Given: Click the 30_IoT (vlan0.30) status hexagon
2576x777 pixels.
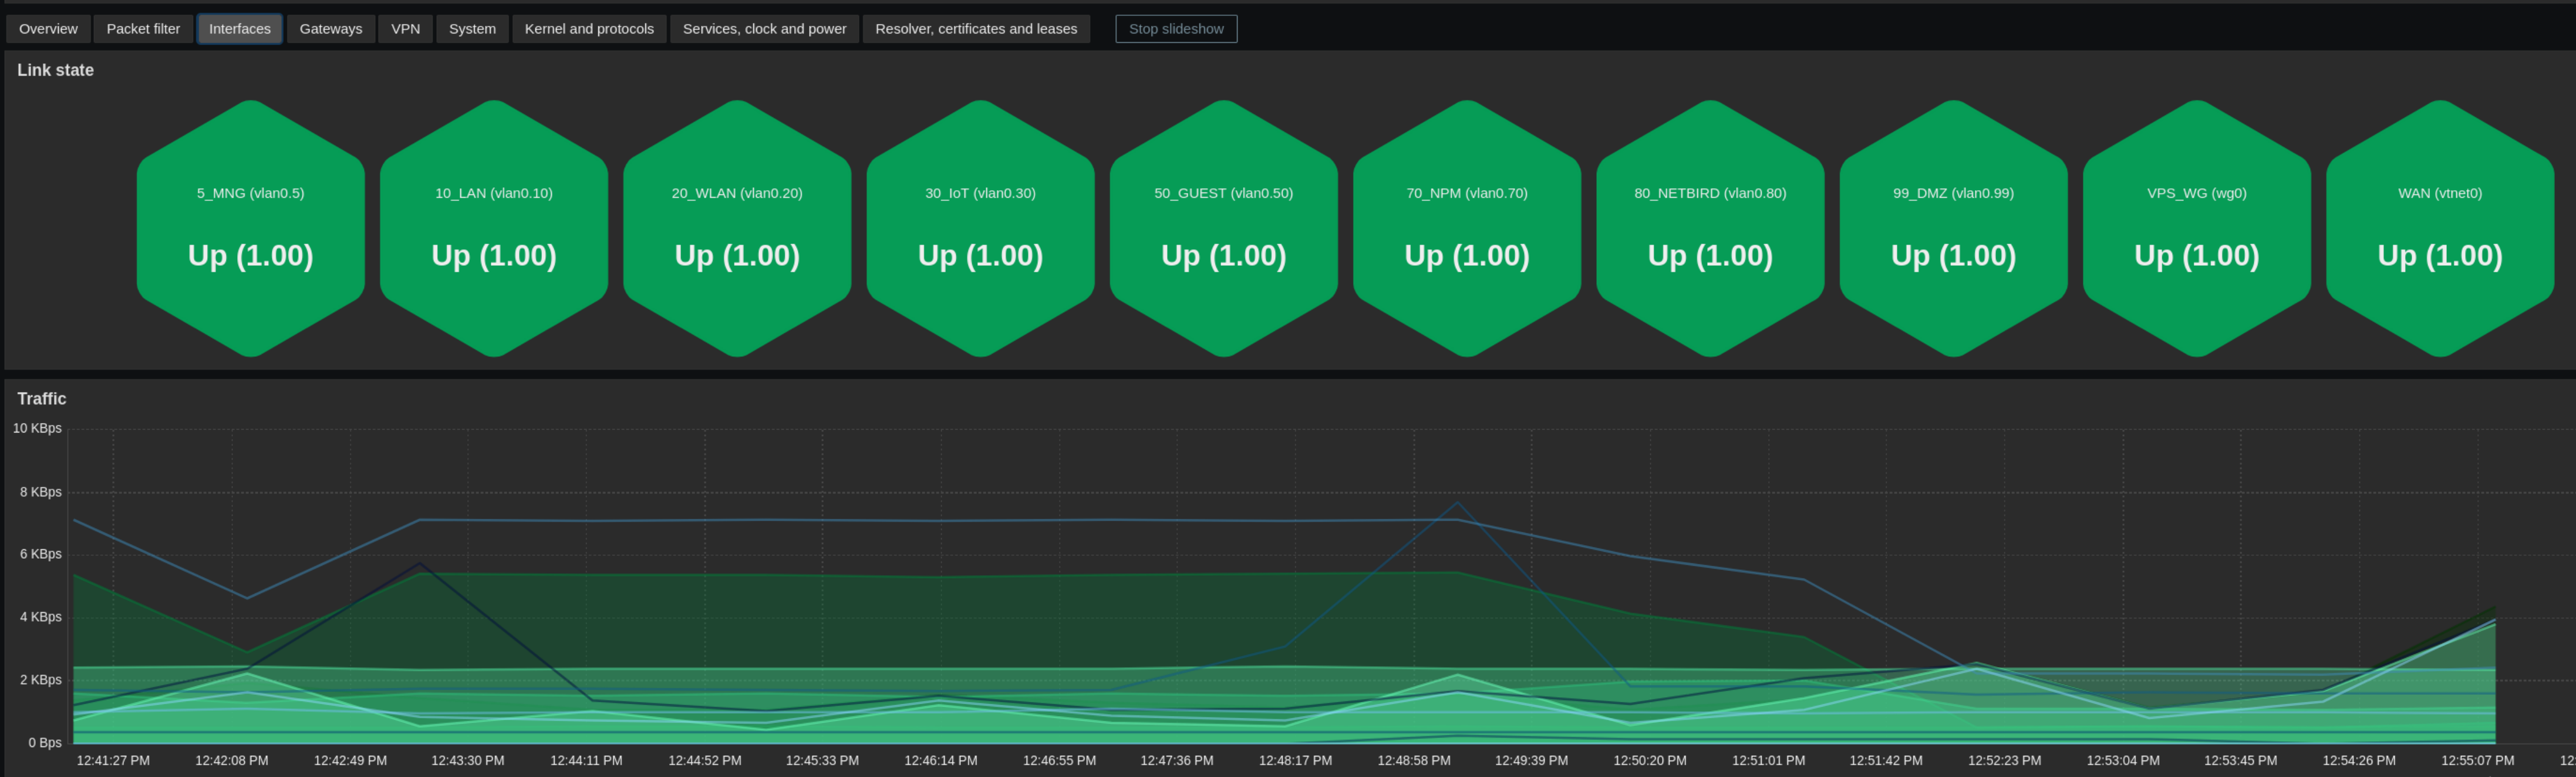Looking at the screenshot, I should 981,228.
